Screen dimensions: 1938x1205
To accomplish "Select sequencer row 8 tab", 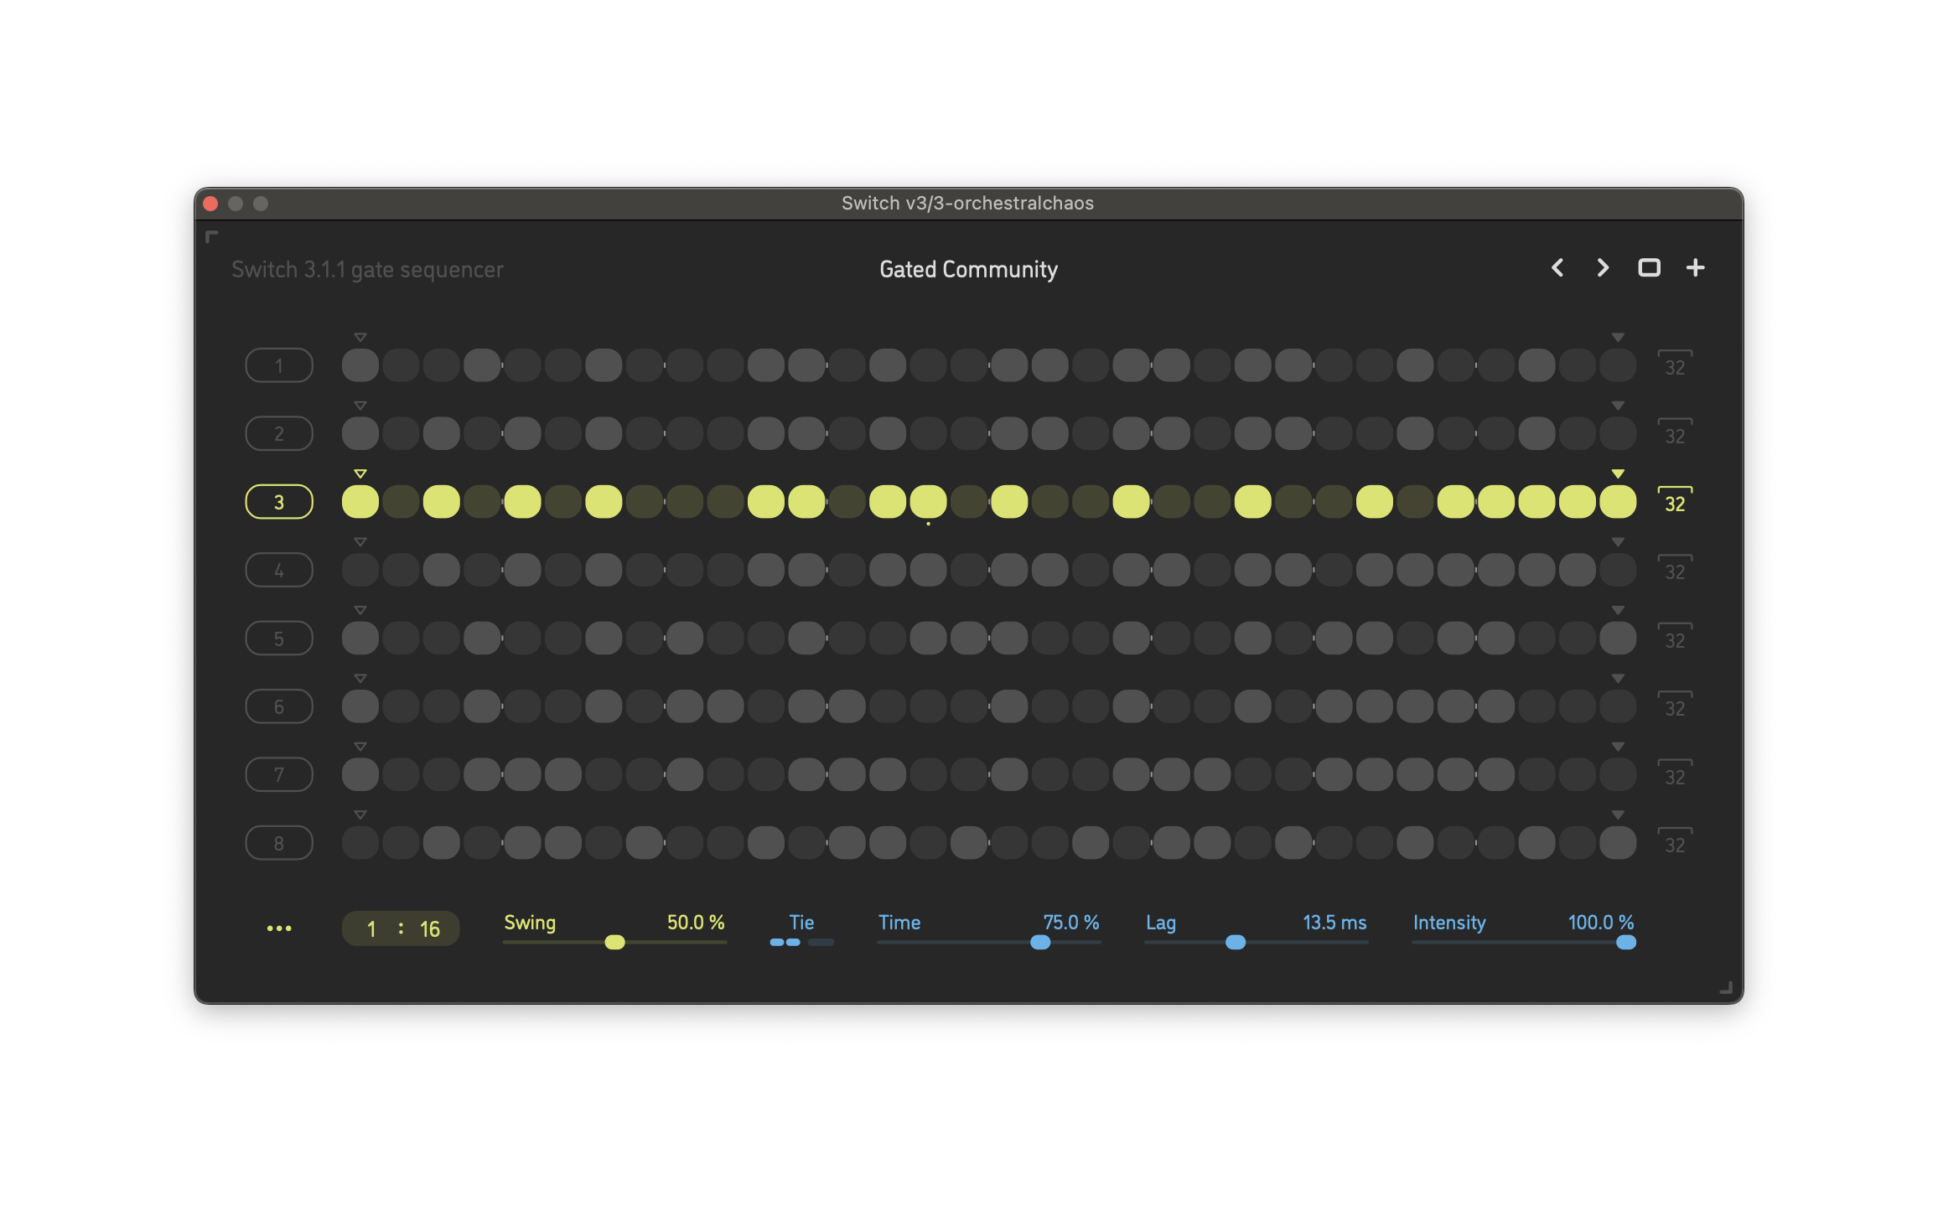I will pos(279,843).
